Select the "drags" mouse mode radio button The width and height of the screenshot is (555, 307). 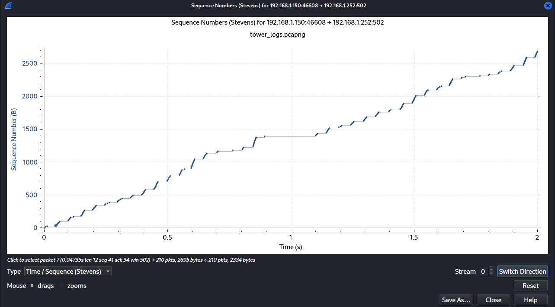32,286
